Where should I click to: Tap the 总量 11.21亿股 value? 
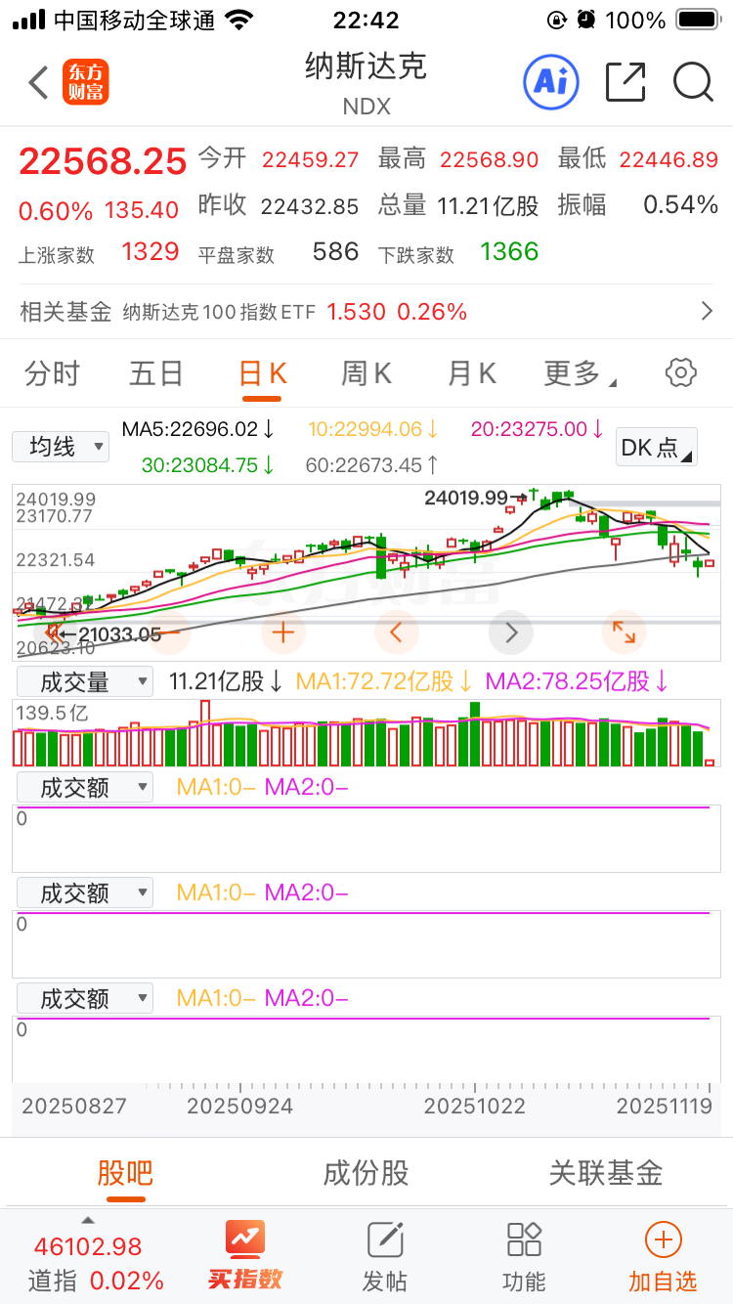[x=488, y=206]
